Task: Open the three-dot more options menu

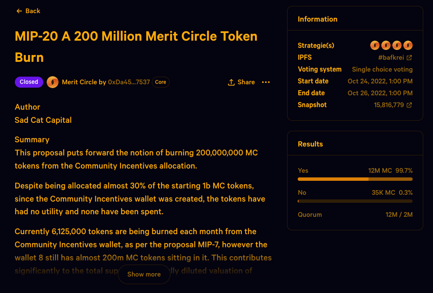Action: tap(266, 82)
